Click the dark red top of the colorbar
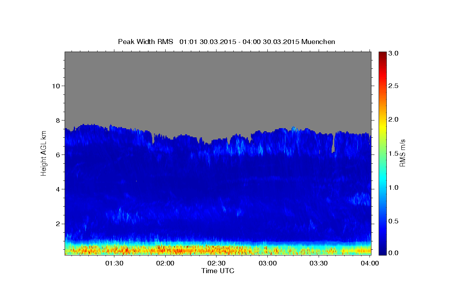Image resolution: width=459 pixels, height=306 pixels. click(x=382, y=54)
